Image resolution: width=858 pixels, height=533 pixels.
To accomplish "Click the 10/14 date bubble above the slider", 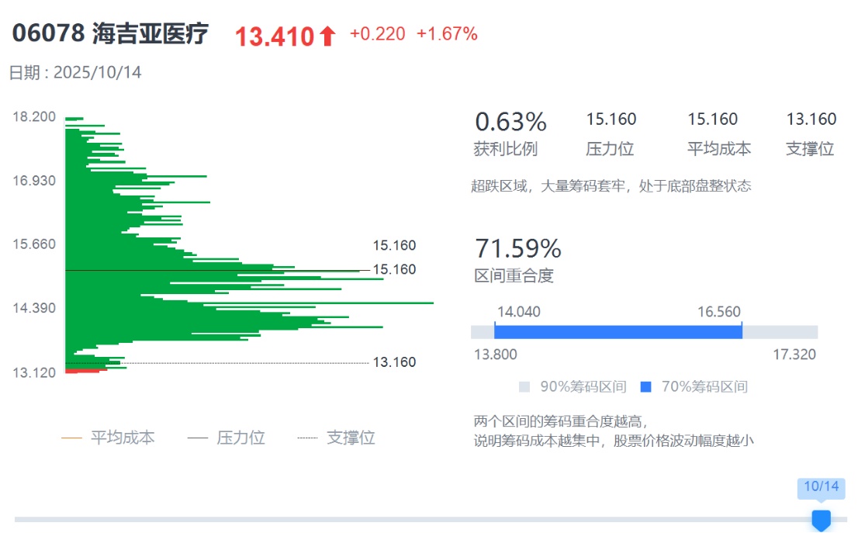I will pos(822,487).
